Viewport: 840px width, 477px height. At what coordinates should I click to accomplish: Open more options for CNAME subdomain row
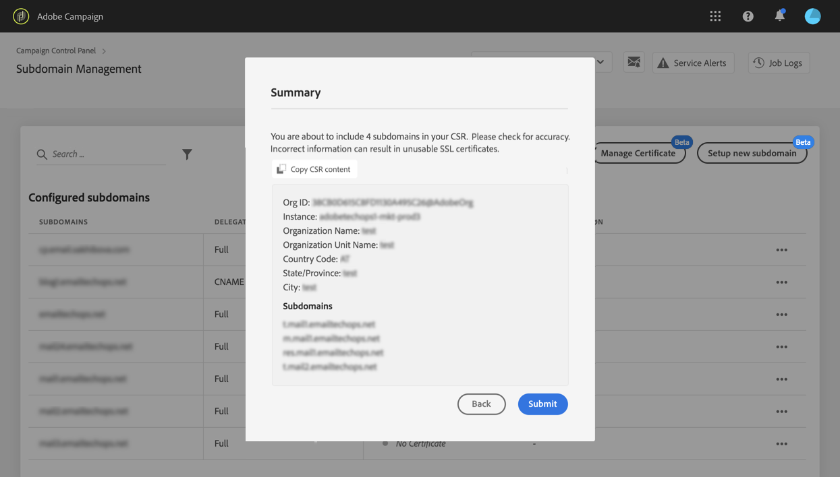click(x=781, y=282)
